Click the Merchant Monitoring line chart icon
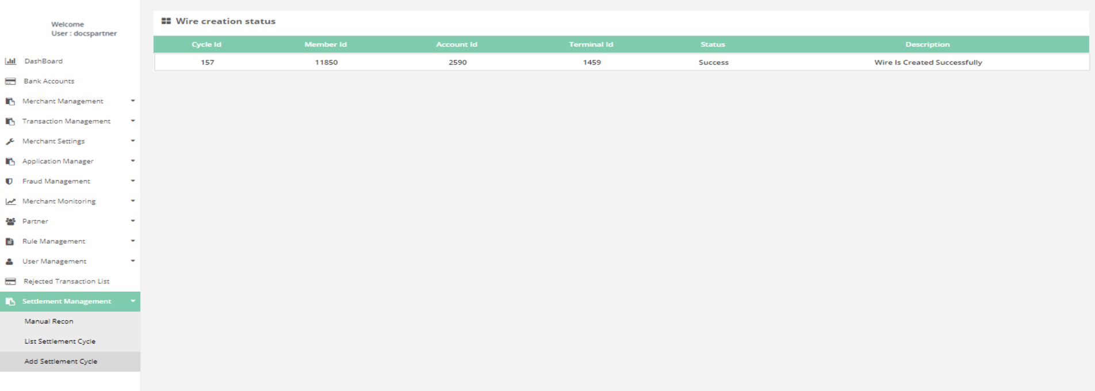This screenshot has width=1095, height=391. (x=10, y=201)
